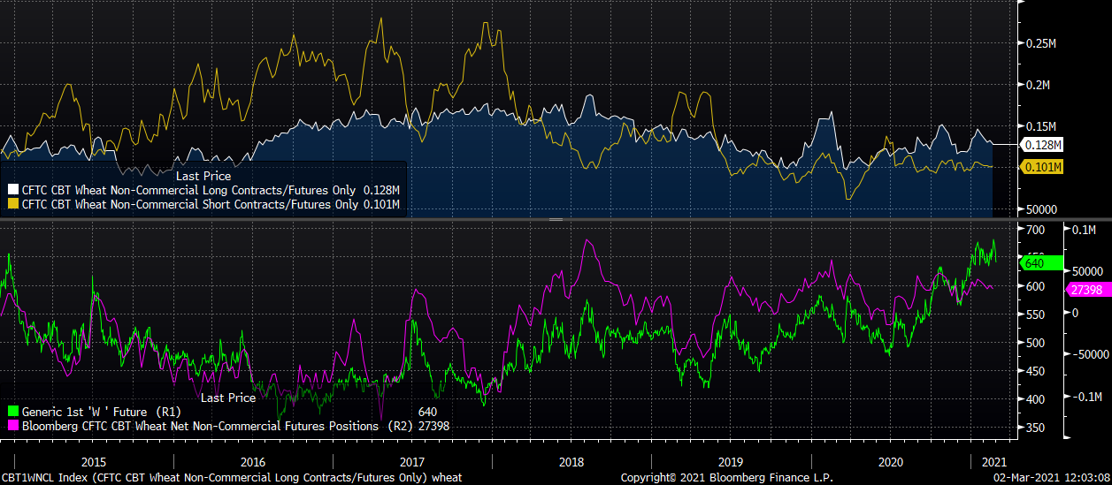Click the 2015 year label on the timeline
Image resolution: width=1112 pixels, height=485 pixels.
(94, 461)
